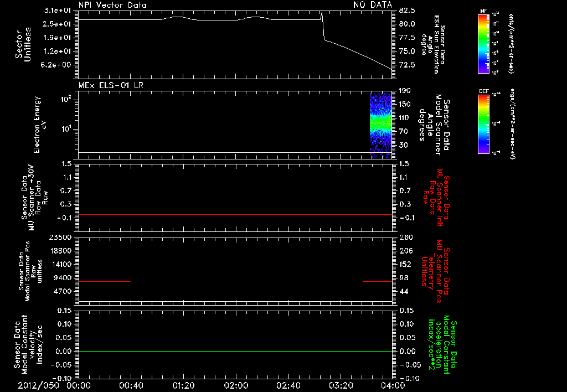Viewport: 567px width, 392px height.
Task: Click the '04:00' time axis label
Action: [x=393, y=385]
